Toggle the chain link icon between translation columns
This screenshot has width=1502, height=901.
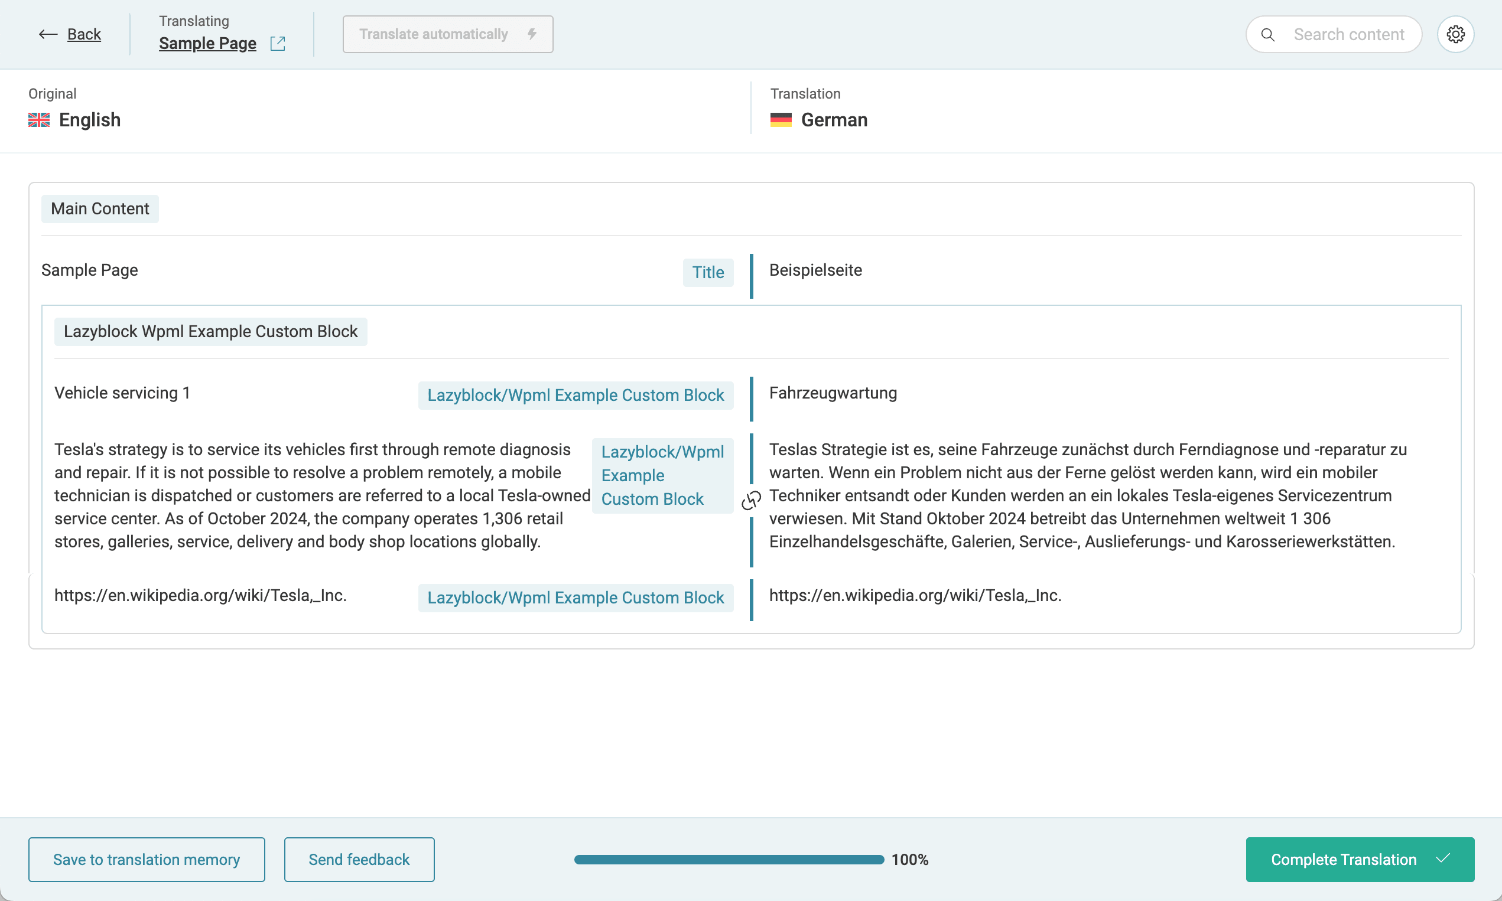coord(752,501)
